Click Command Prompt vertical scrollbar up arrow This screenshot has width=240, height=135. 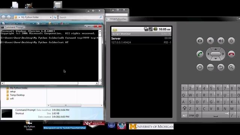100,31
